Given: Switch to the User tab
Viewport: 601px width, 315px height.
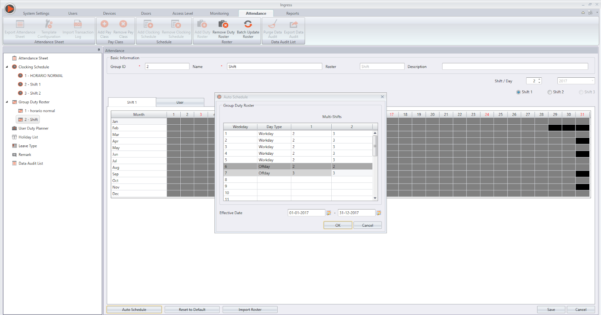Looking at the screenshot, I should click(x=180, y=102).
